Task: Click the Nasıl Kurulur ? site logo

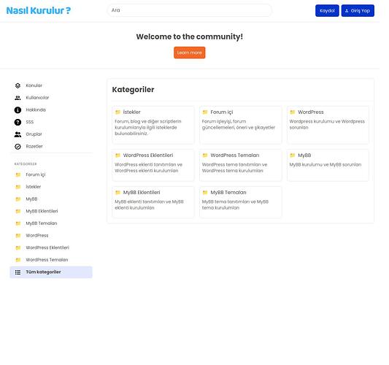Action: (39, 10)
